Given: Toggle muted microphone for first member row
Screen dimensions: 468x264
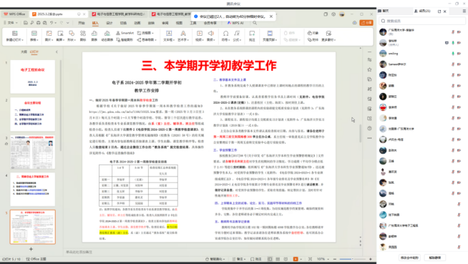Looking at the screenshot, I should (x=453, y=32).
